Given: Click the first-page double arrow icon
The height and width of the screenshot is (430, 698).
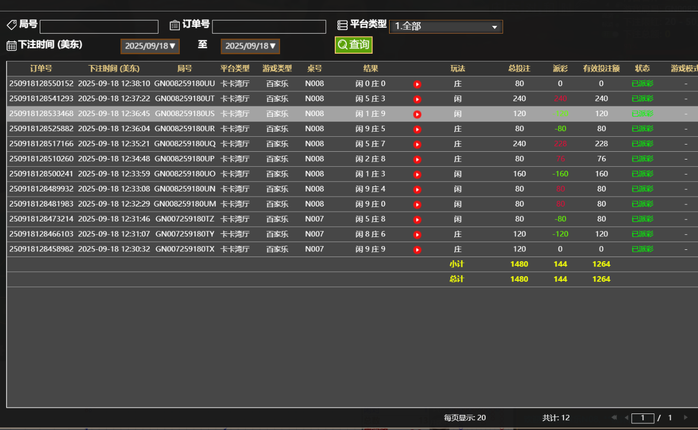Looking at the screenshot, I should (614, 418).
